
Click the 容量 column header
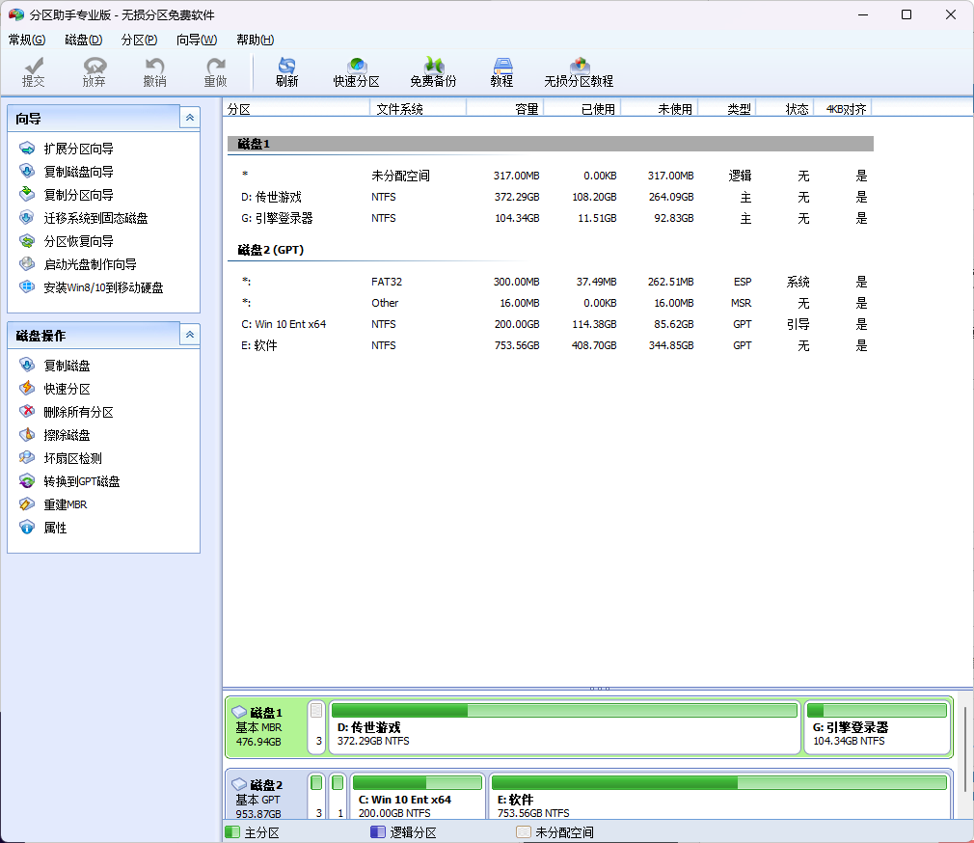(x=527, y=109)
